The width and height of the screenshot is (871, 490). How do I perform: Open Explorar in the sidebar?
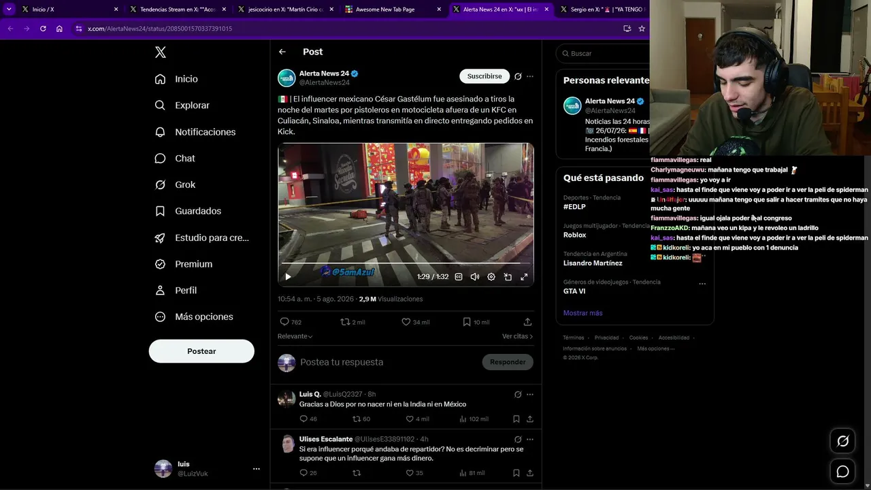[182, 105]
